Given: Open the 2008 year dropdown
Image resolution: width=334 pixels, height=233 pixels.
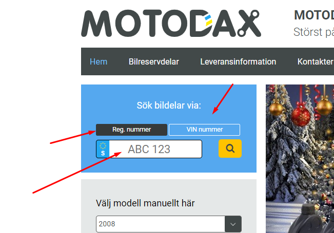Looking at the screenshot, I should pyautogui.click(x=169, y=224).
